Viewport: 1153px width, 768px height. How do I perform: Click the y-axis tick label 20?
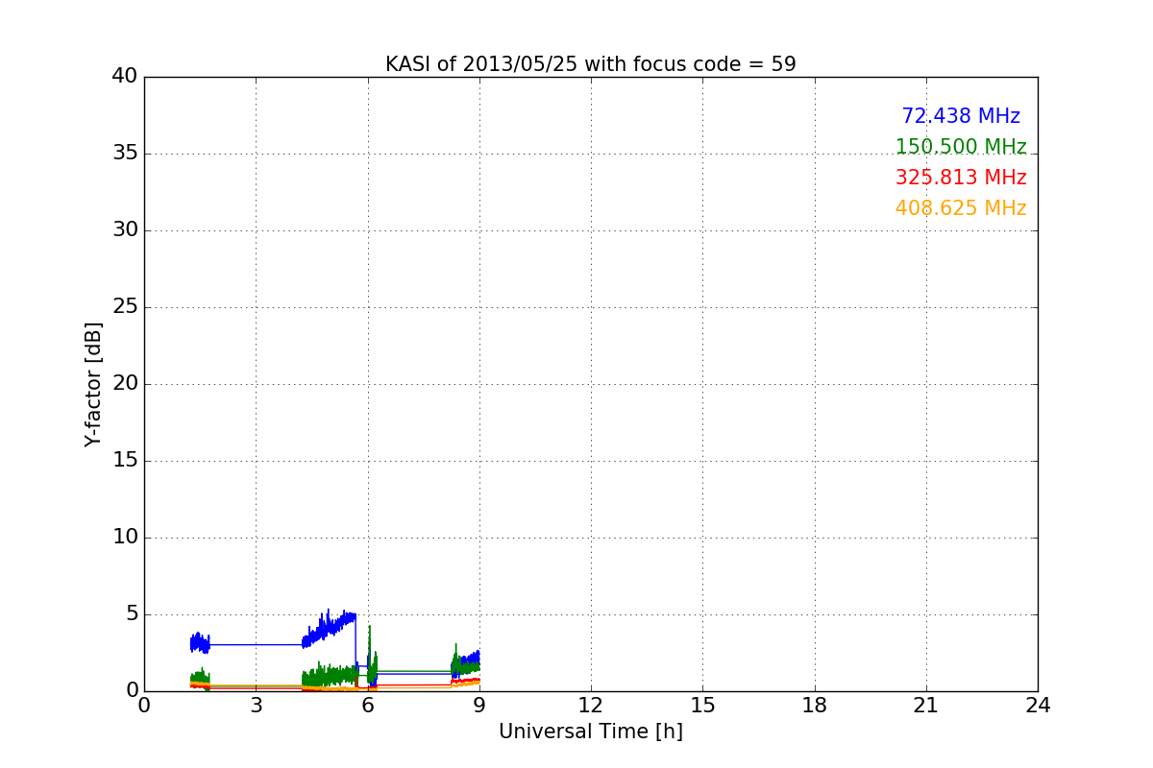coord(125,384)
